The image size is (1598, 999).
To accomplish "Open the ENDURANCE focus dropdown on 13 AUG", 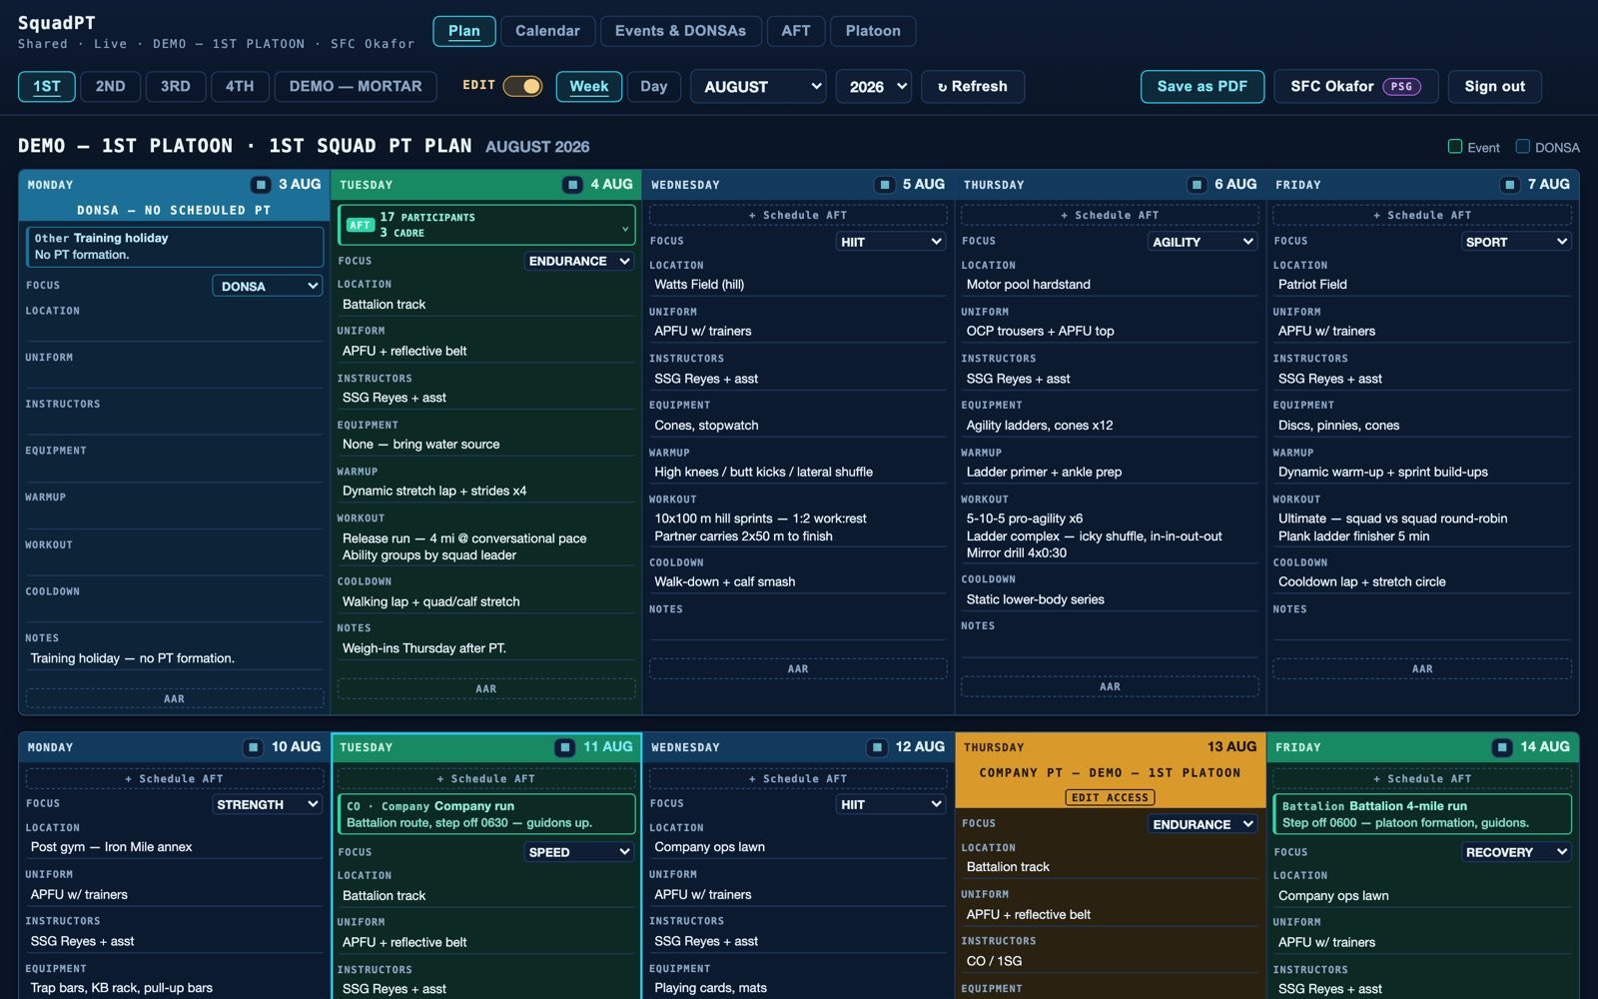I will (x=1202, y=824).
